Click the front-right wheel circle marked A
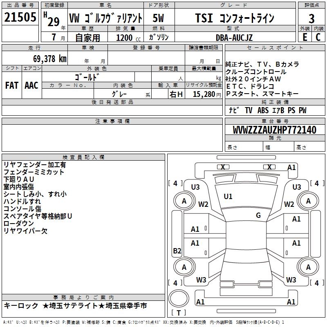 (x=308, y=201)
